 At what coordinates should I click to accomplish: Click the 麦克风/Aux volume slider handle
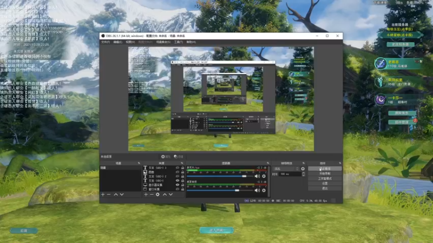coord(244,176)
